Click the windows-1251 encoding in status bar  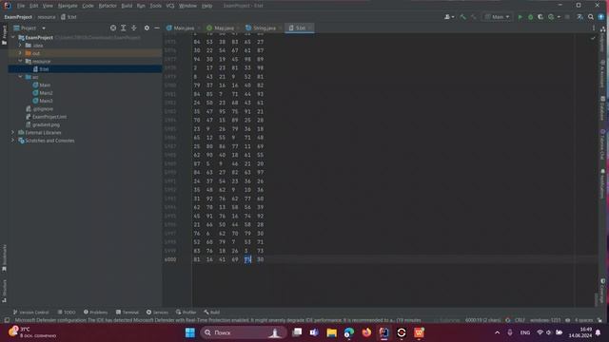point(545,320)
